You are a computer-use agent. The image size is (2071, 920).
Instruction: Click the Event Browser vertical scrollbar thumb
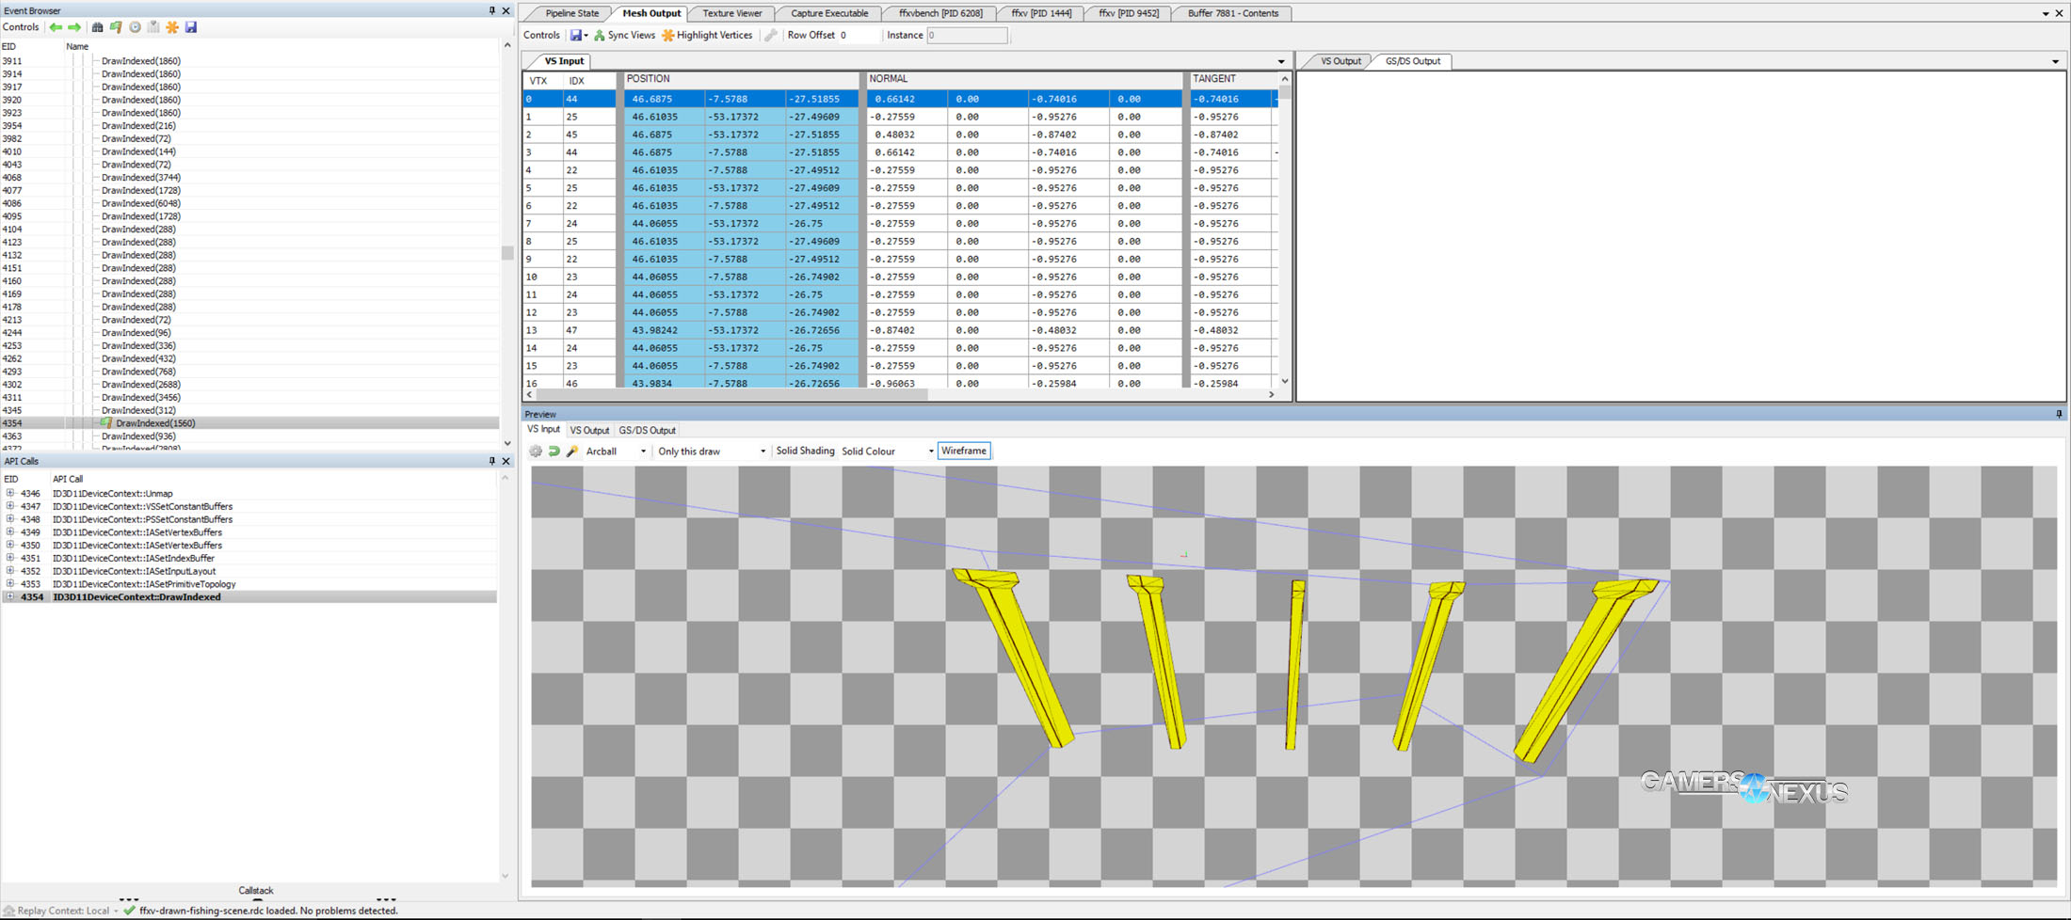(507, 253)
